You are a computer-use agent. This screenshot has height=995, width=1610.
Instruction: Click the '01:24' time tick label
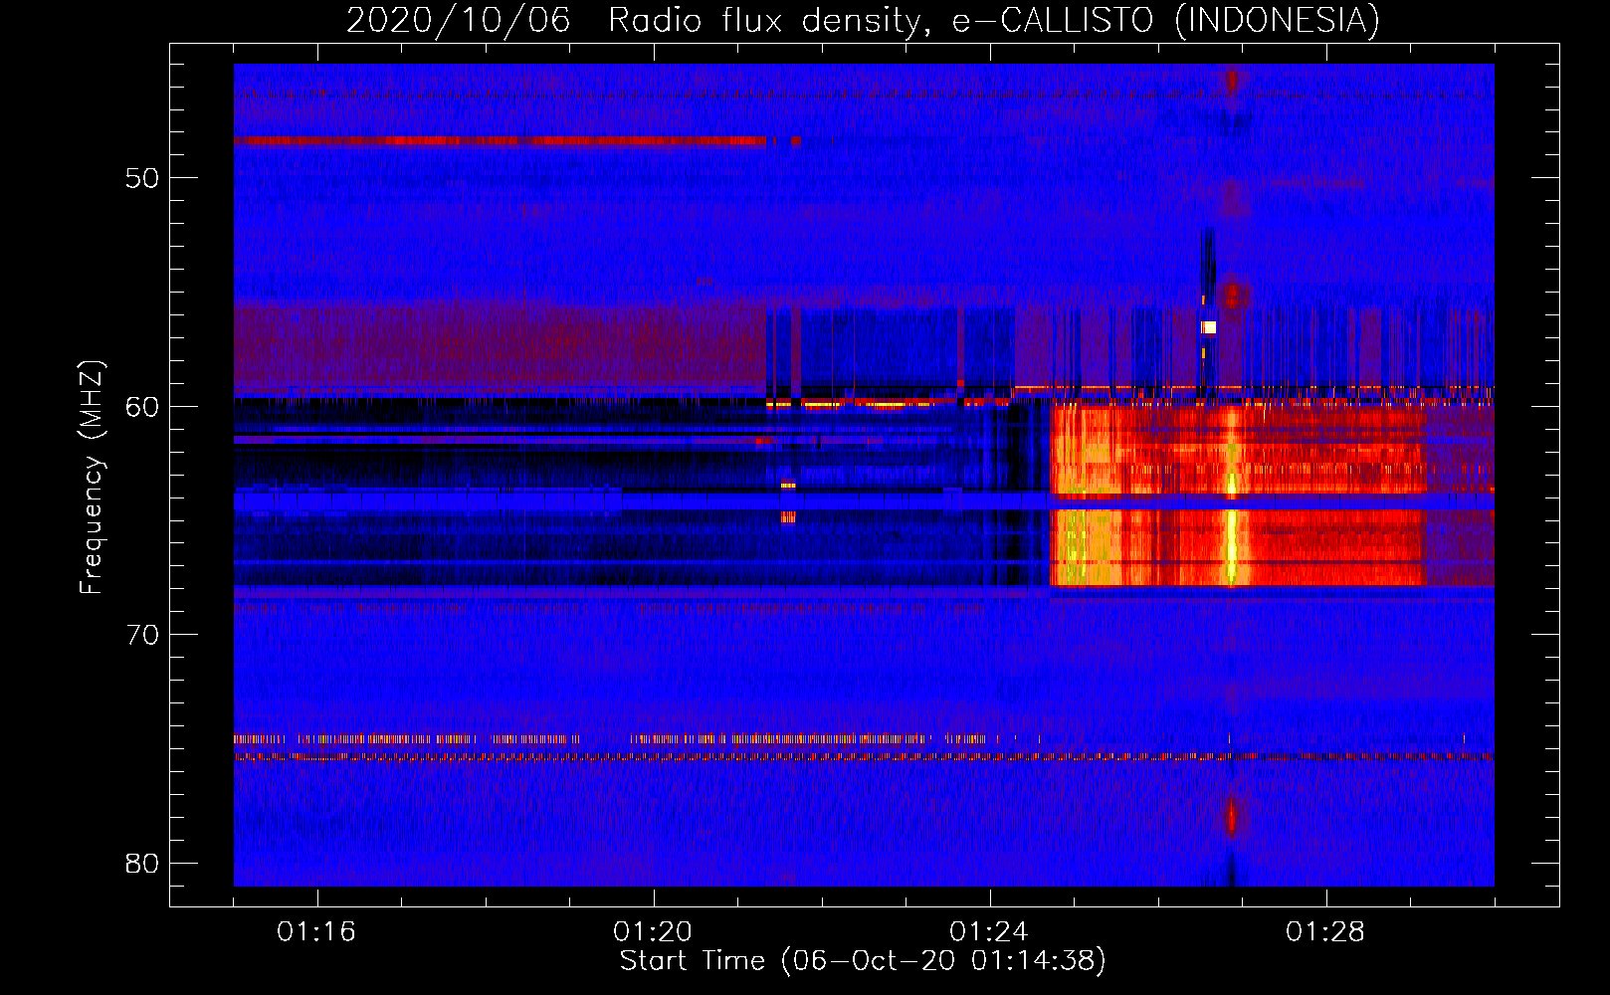989,932
